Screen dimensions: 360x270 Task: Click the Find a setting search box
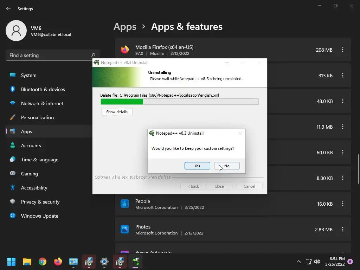click(53, 55)
